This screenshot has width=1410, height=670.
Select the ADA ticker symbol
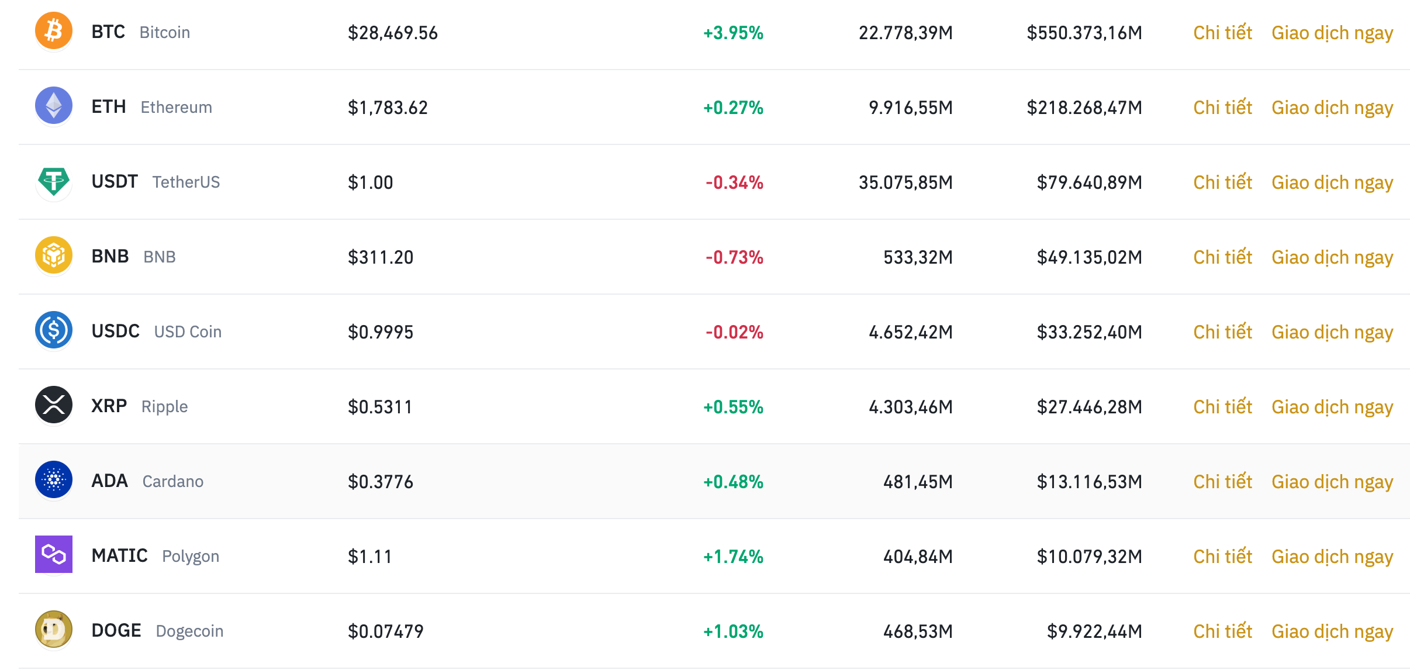coord(110,481)
